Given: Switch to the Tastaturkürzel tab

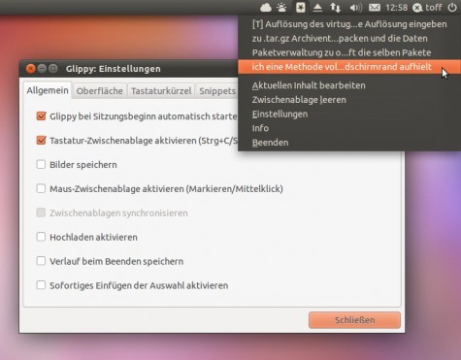Looking at the screenshot, I should 161,91.
